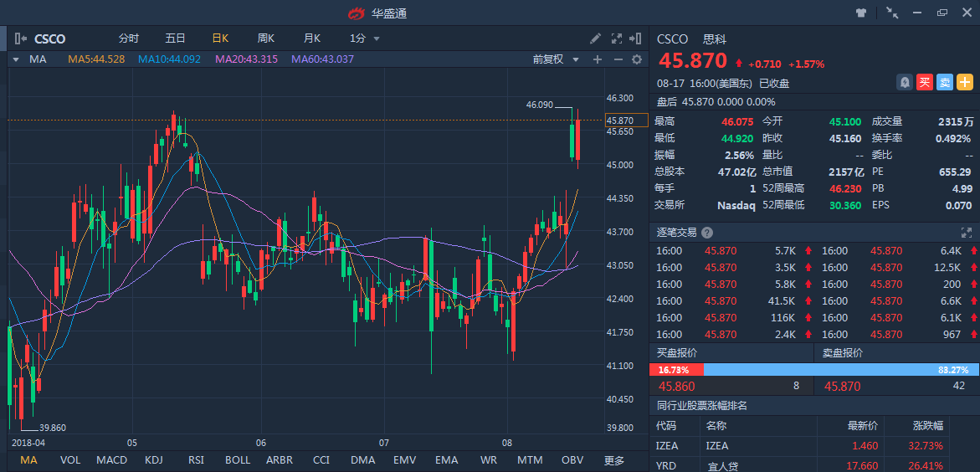
Task: Open the 1分 minute interval dropdown
Action: (365, 38)
